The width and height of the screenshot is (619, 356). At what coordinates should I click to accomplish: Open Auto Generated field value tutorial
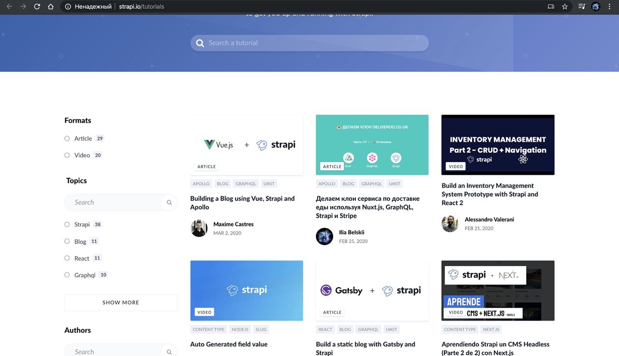pos(229,344)
